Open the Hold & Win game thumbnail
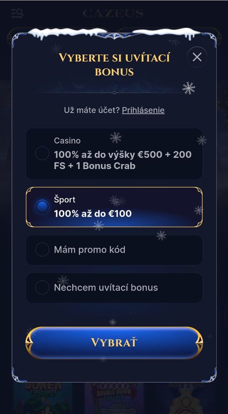Screen dimensions: 228x414 [186, 398]
